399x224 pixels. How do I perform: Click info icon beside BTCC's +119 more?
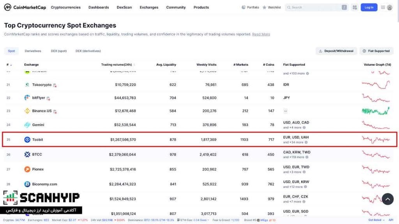pos(307,157)
